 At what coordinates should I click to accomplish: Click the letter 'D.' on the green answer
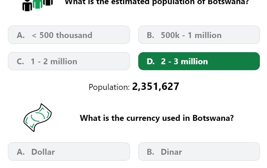click(151, 61)
